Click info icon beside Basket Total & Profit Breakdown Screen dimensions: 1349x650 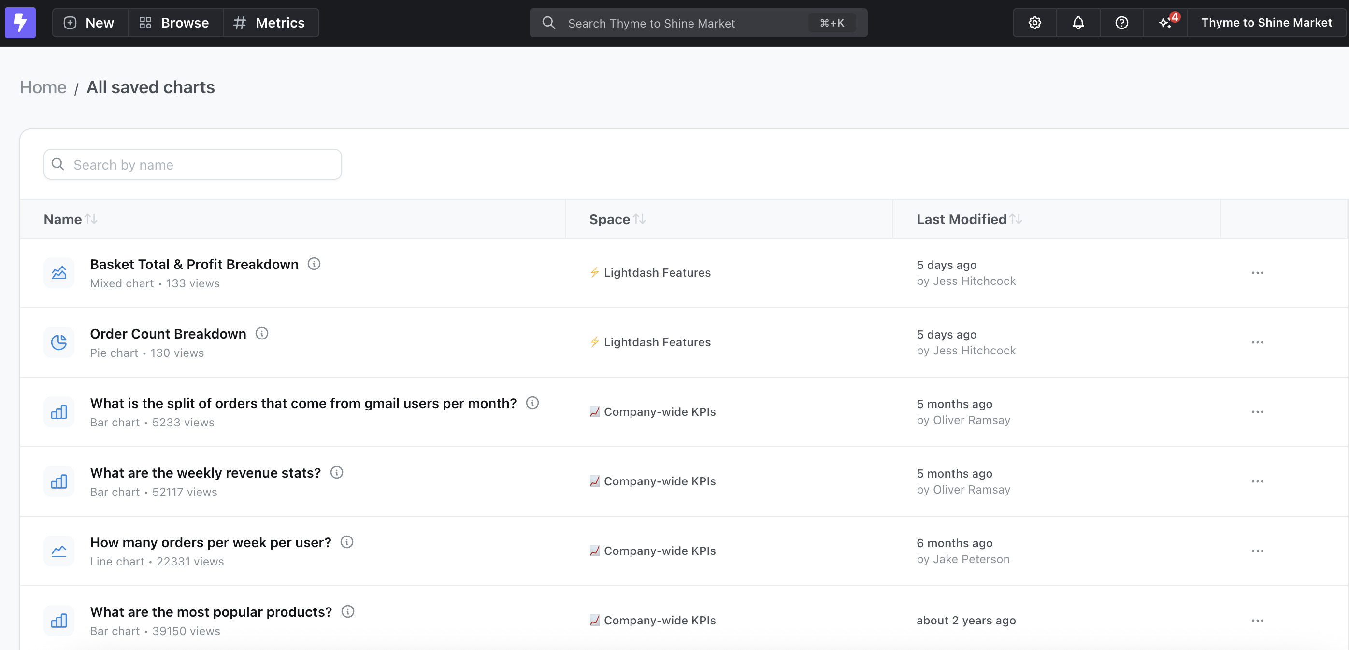[314, 264]
